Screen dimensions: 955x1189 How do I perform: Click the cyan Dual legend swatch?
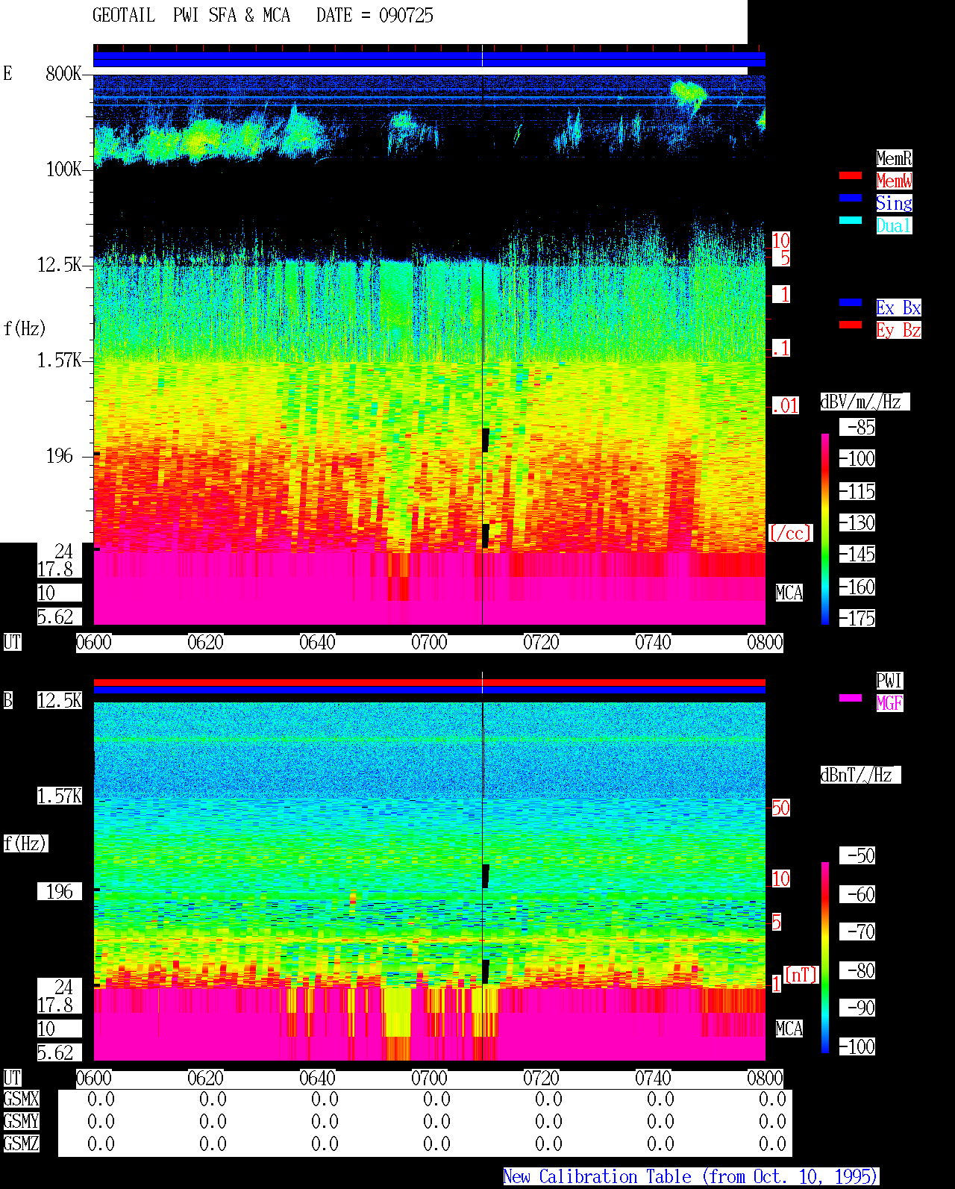click(x=851, y=220)
